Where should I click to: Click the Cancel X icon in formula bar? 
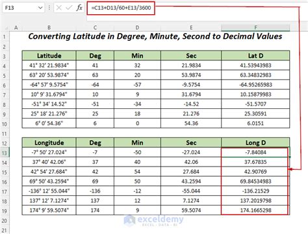(x=58, y=8)
